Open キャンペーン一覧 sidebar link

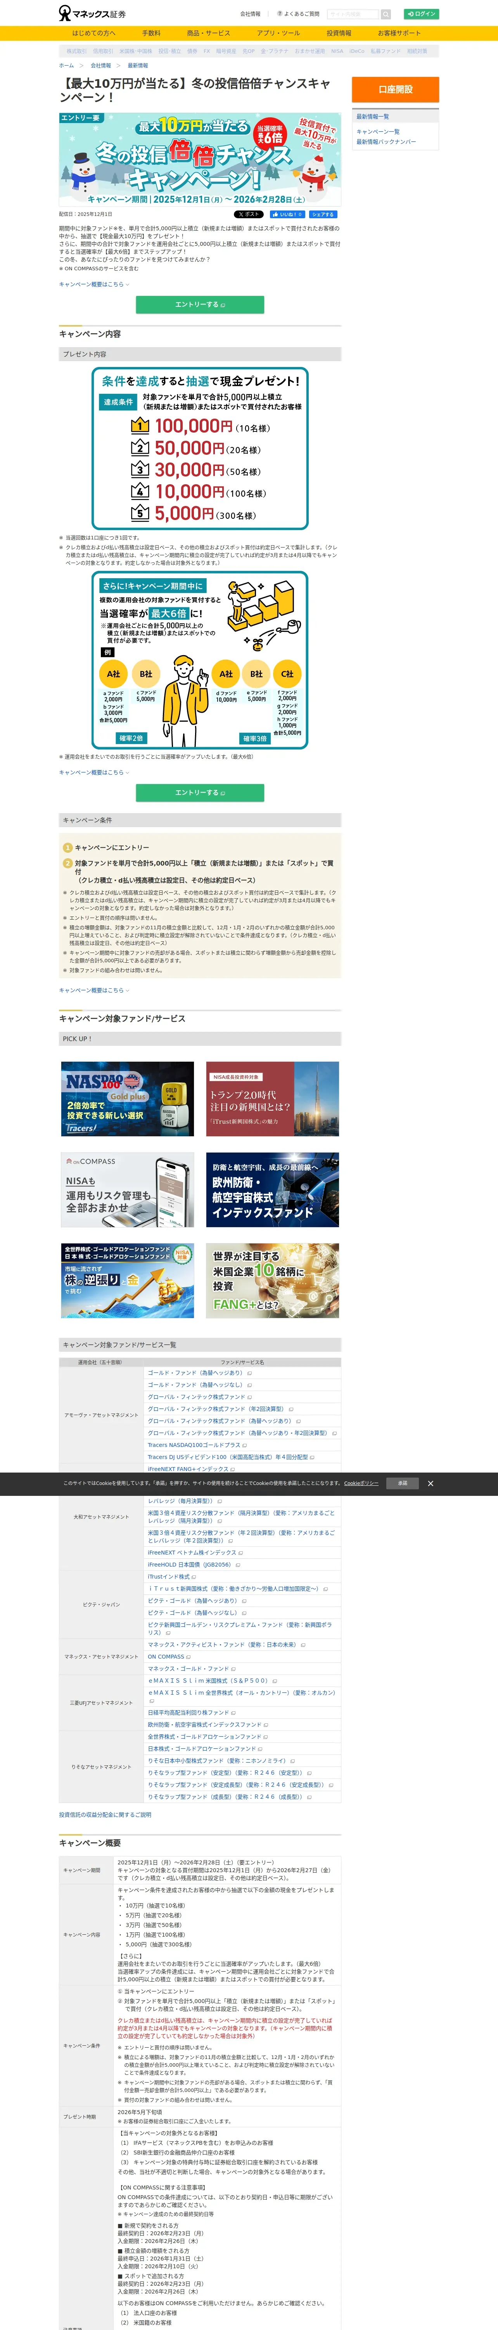click(x=378, y=132)
